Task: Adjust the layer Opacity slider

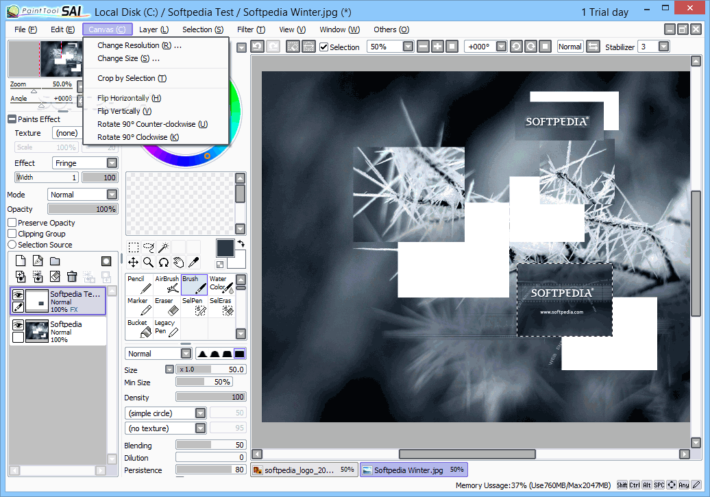Action: [x=83, y=209]
